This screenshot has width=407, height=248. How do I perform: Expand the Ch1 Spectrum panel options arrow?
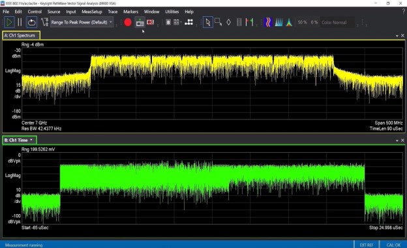397,36
